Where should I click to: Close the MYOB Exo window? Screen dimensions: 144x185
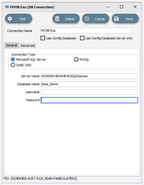[x=135, y=7]
